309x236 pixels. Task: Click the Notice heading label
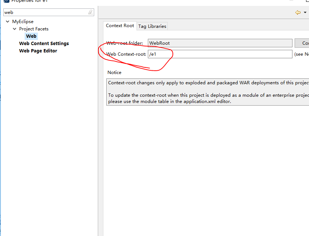coord(114,73)
